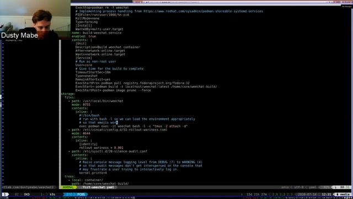
Task: Click the Dusty Mabe name label
Action: click(19, 35)
